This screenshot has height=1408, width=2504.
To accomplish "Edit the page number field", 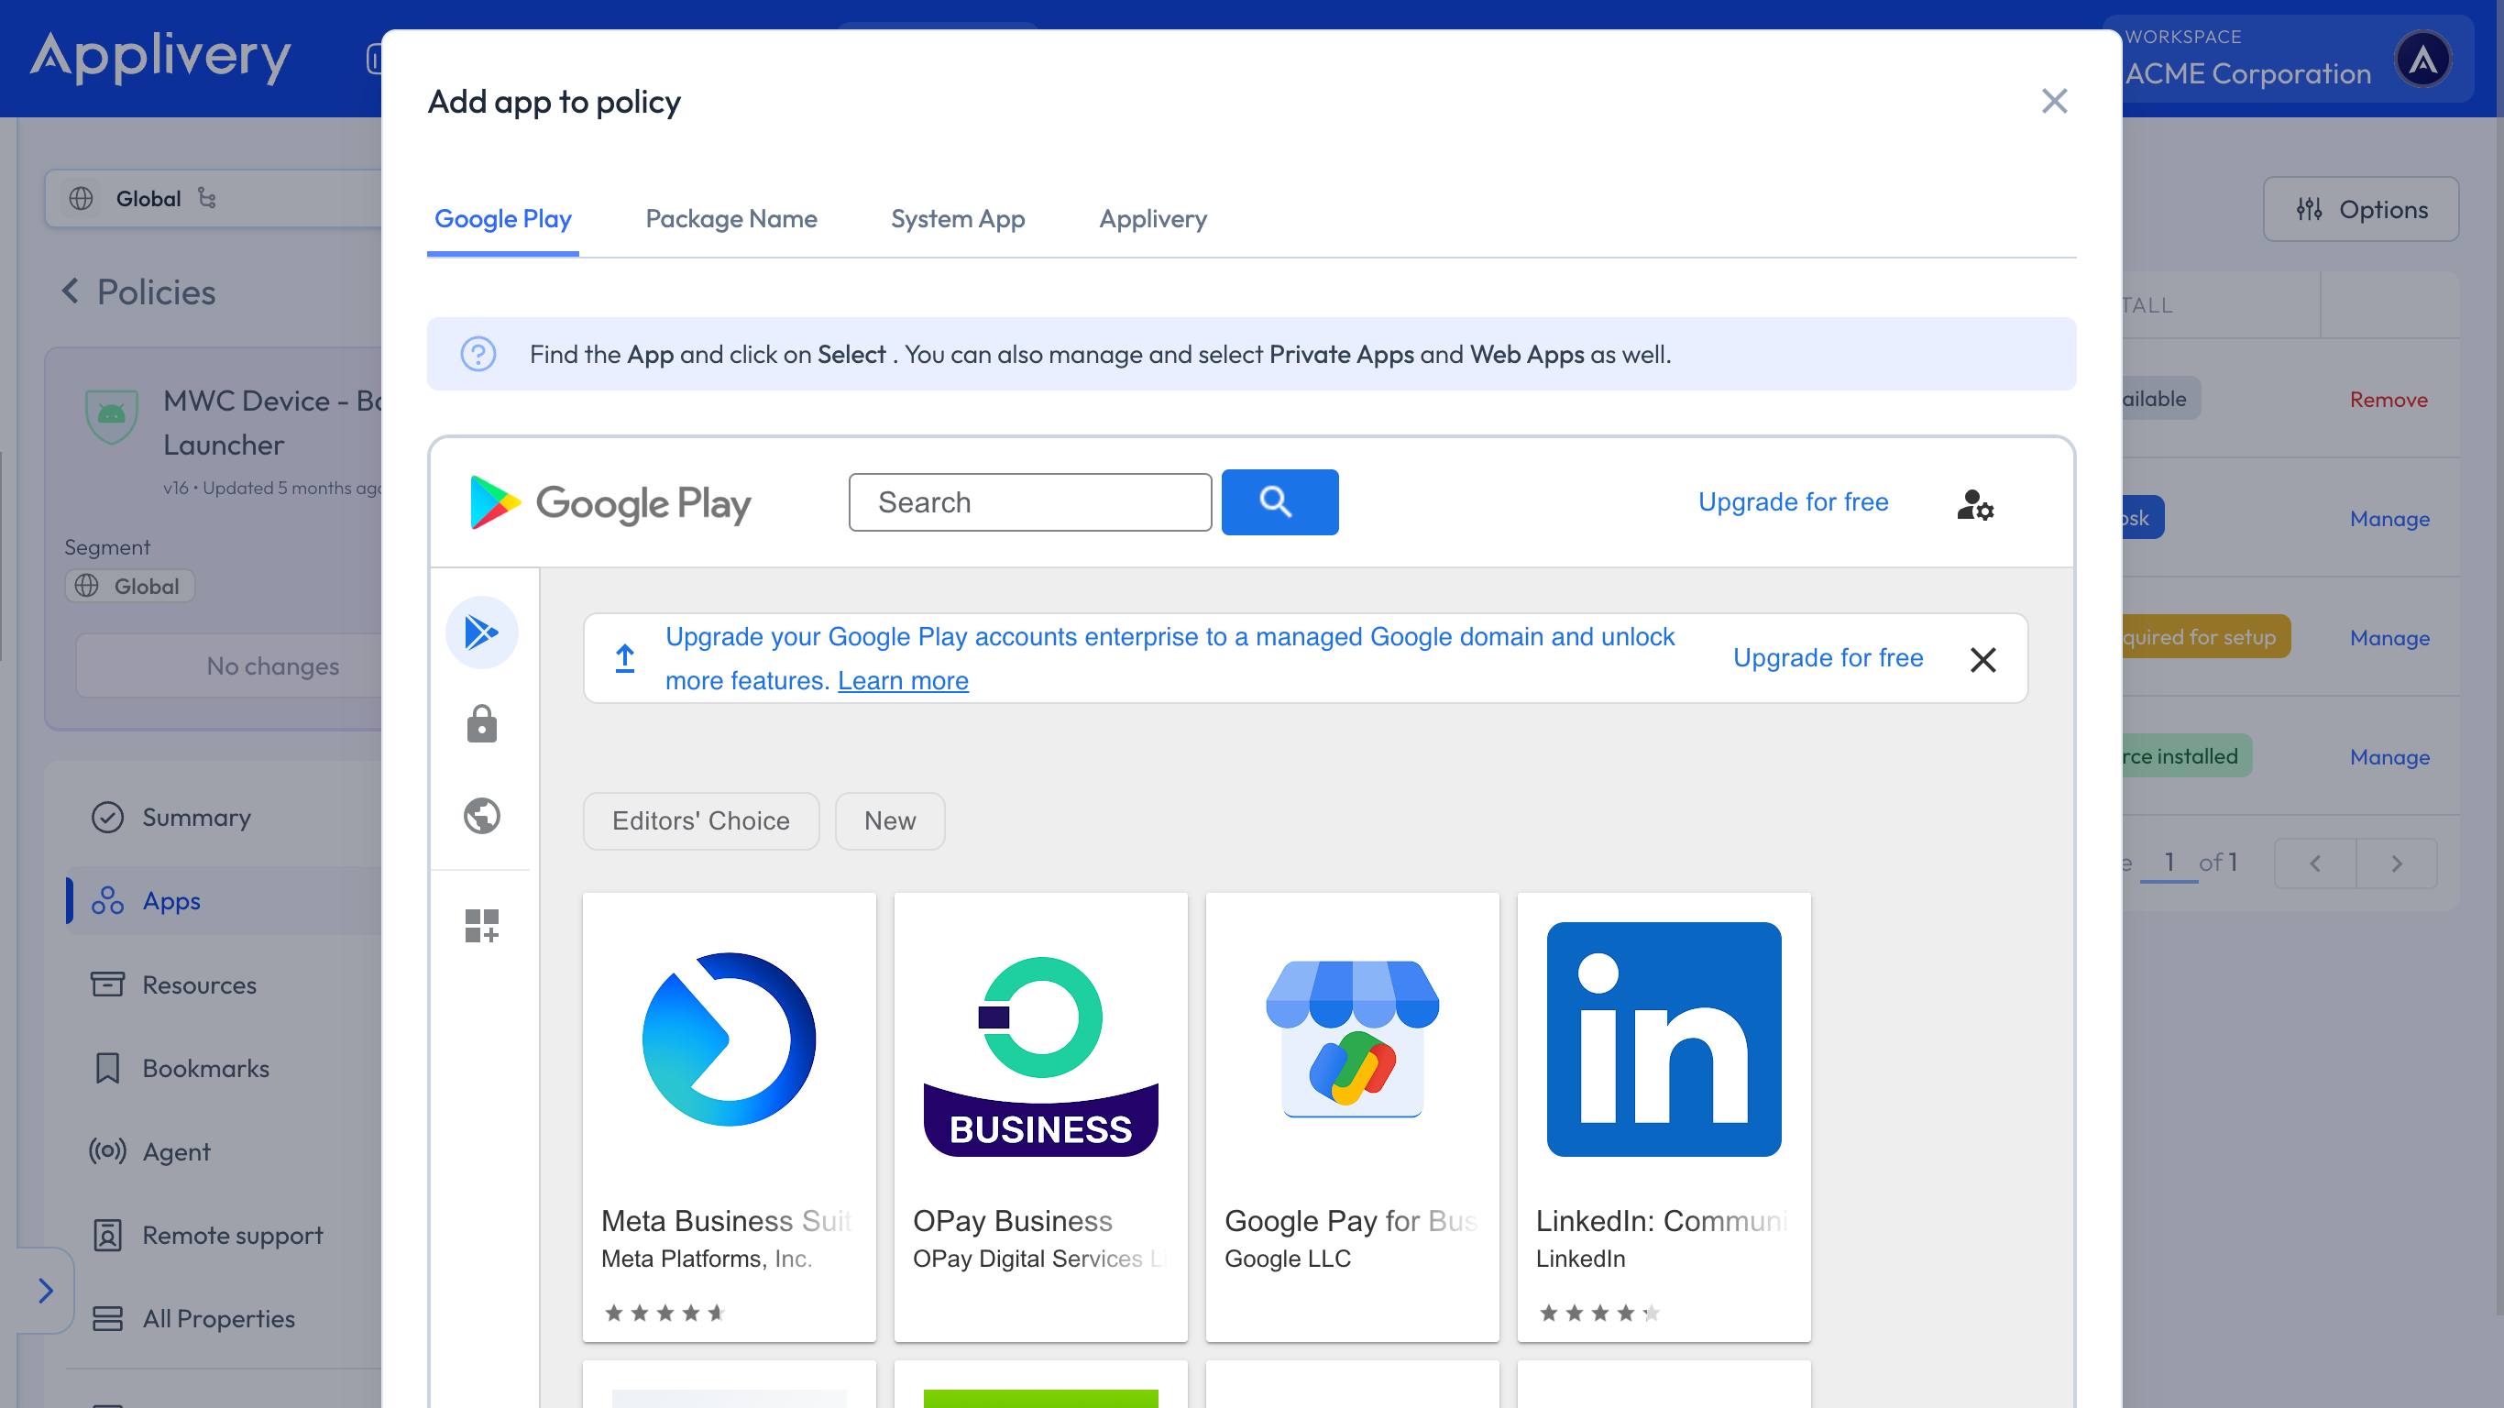I will click(x=2169, y=863).
